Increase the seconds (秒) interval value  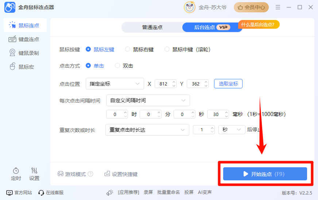tap(193, 112)
